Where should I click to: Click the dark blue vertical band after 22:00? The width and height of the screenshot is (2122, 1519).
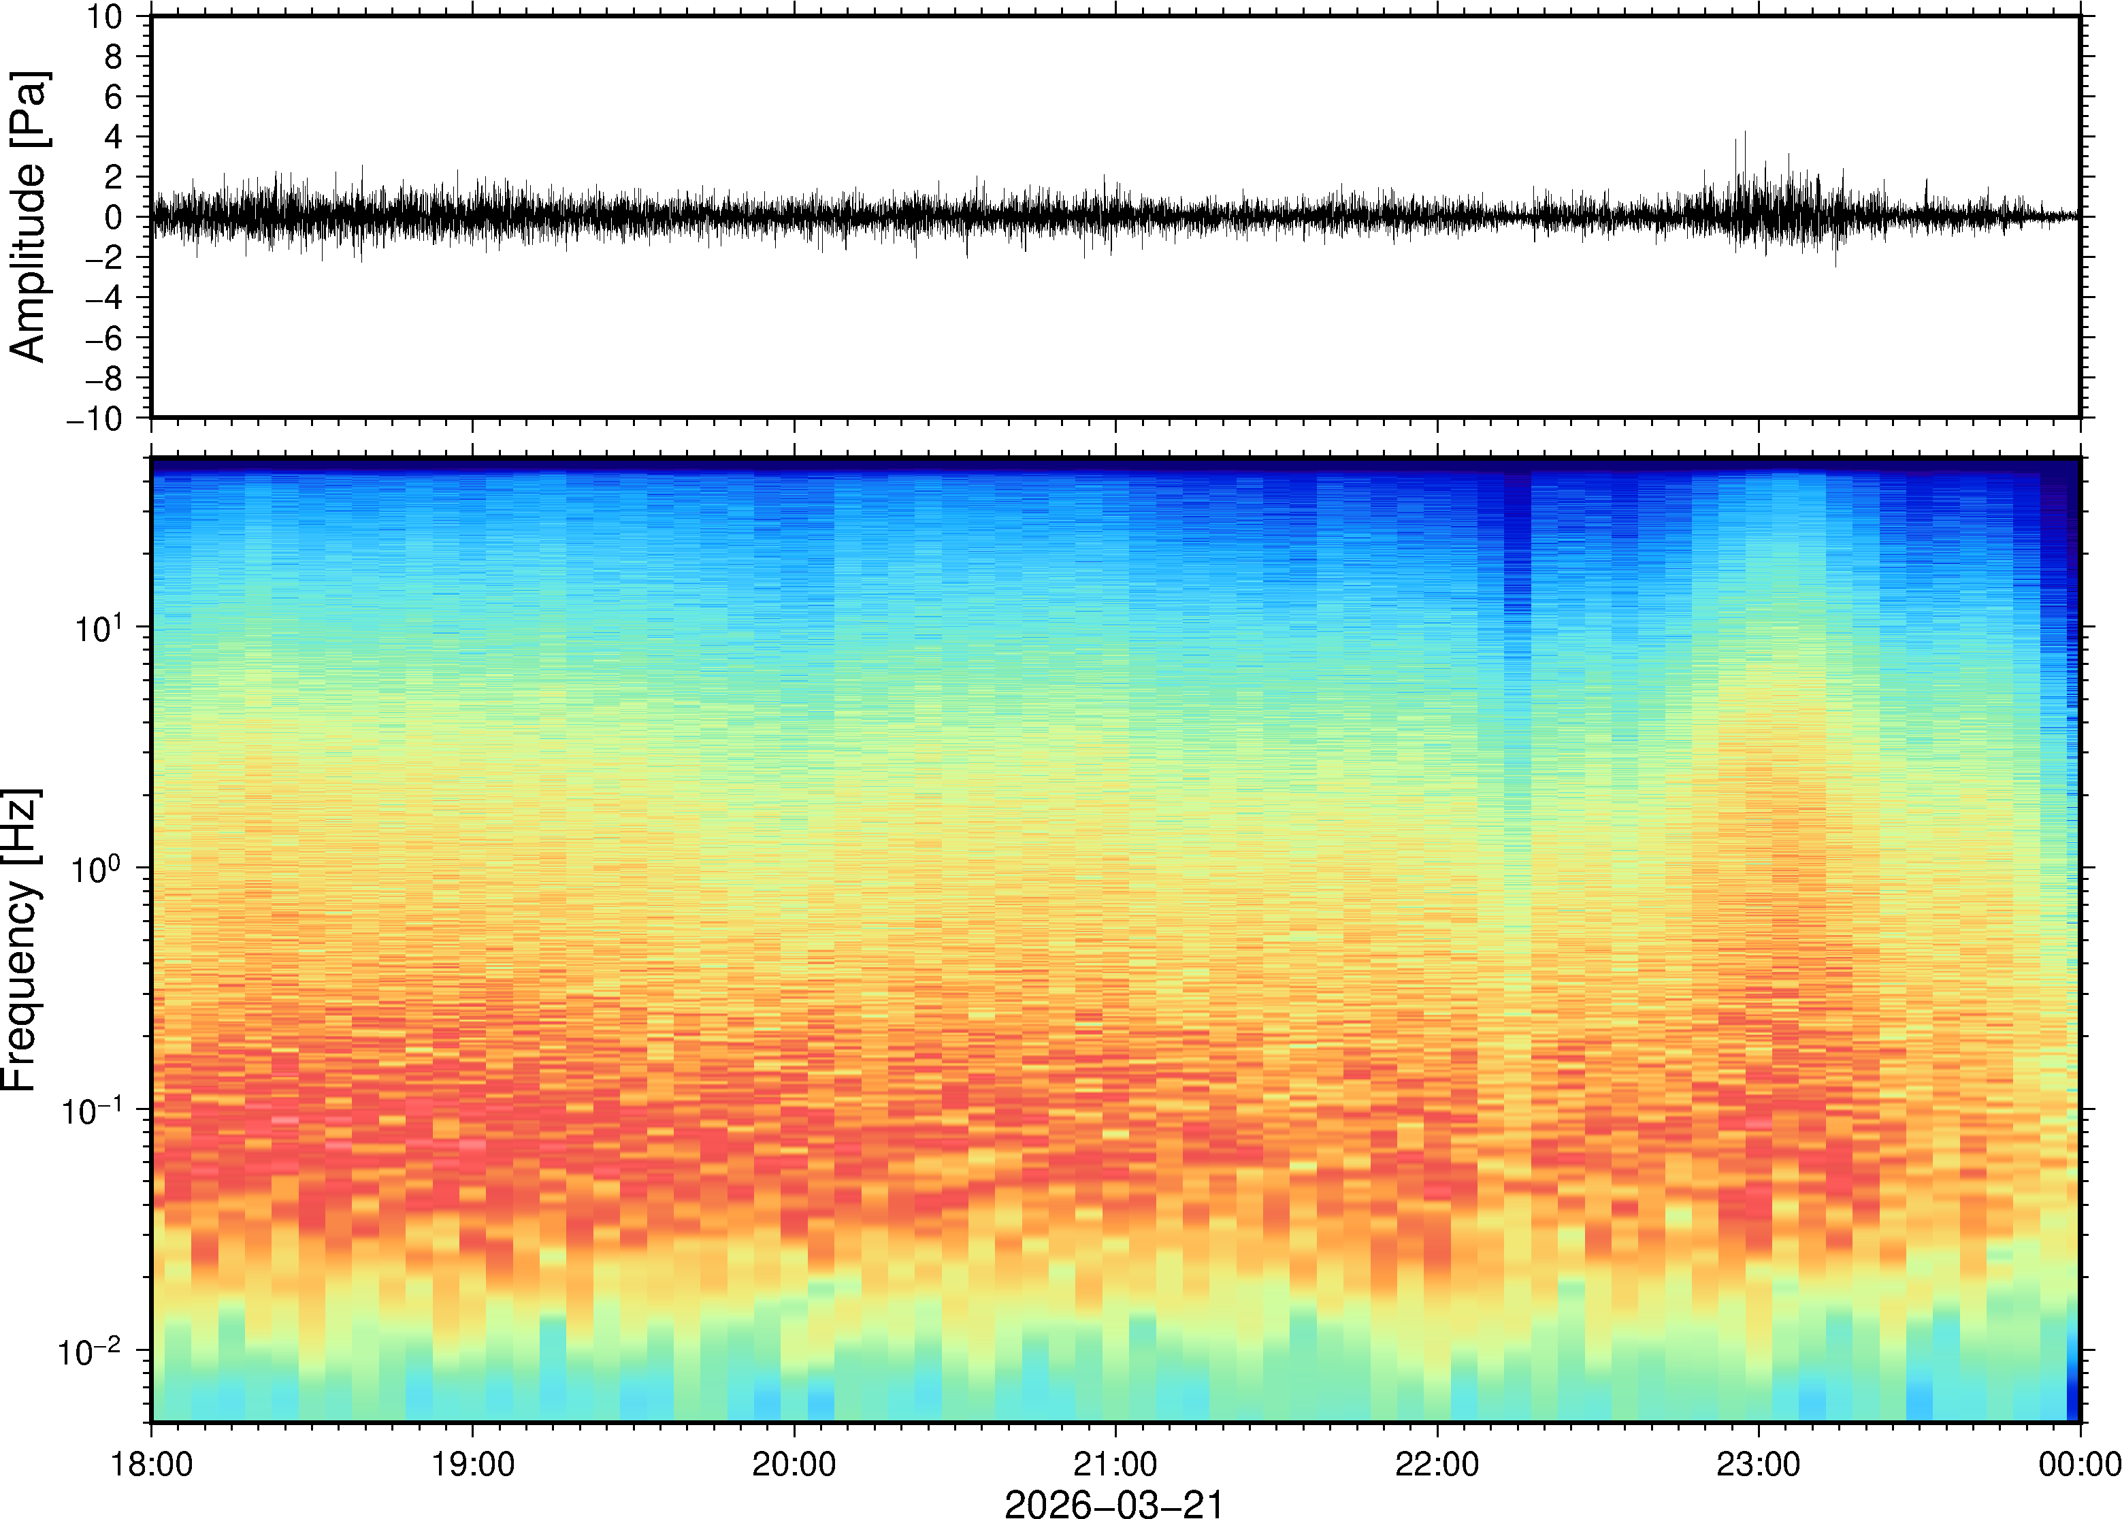pos(1517,561)
